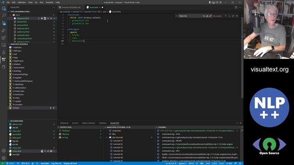The width and height of the screenshot is (294, 165).
Task: Close the bottom panel
Action: pos(241,123)
